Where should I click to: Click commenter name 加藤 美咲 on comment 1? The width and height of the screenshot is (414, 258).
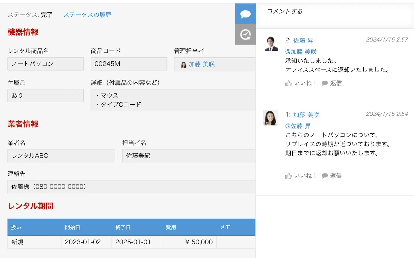coord(306,115)
